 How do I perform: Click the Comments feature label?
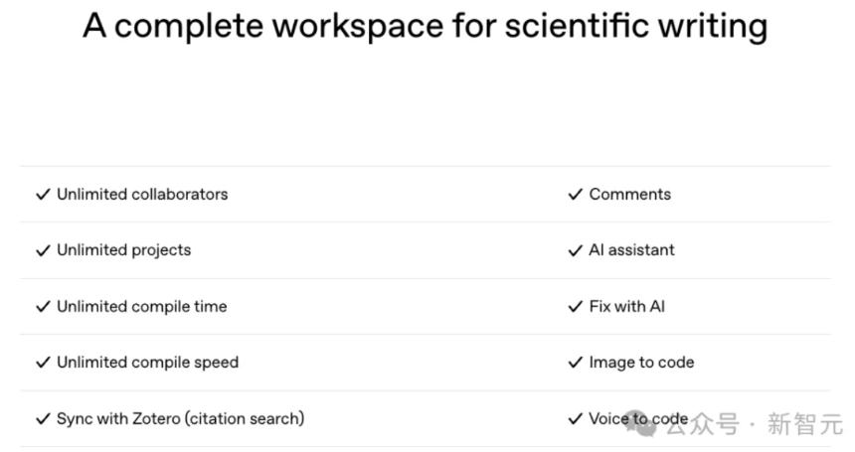[x=629, y=195]
